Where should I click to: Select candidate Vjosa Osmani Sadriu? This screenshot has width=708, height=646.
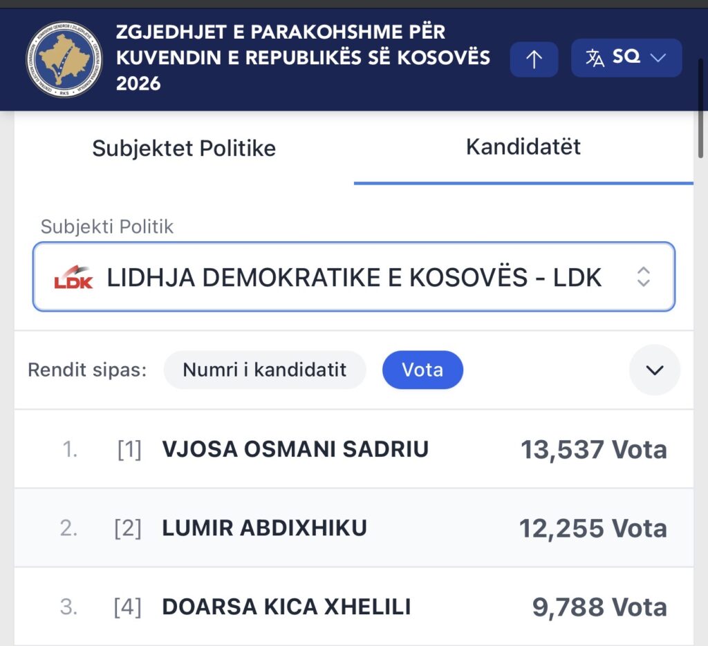coord(354,449)
